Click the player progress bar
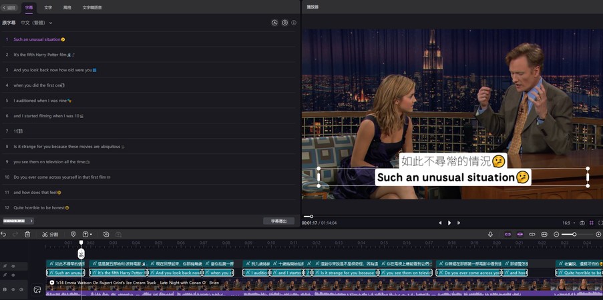The image size is (603, 300). click(452, 216)
